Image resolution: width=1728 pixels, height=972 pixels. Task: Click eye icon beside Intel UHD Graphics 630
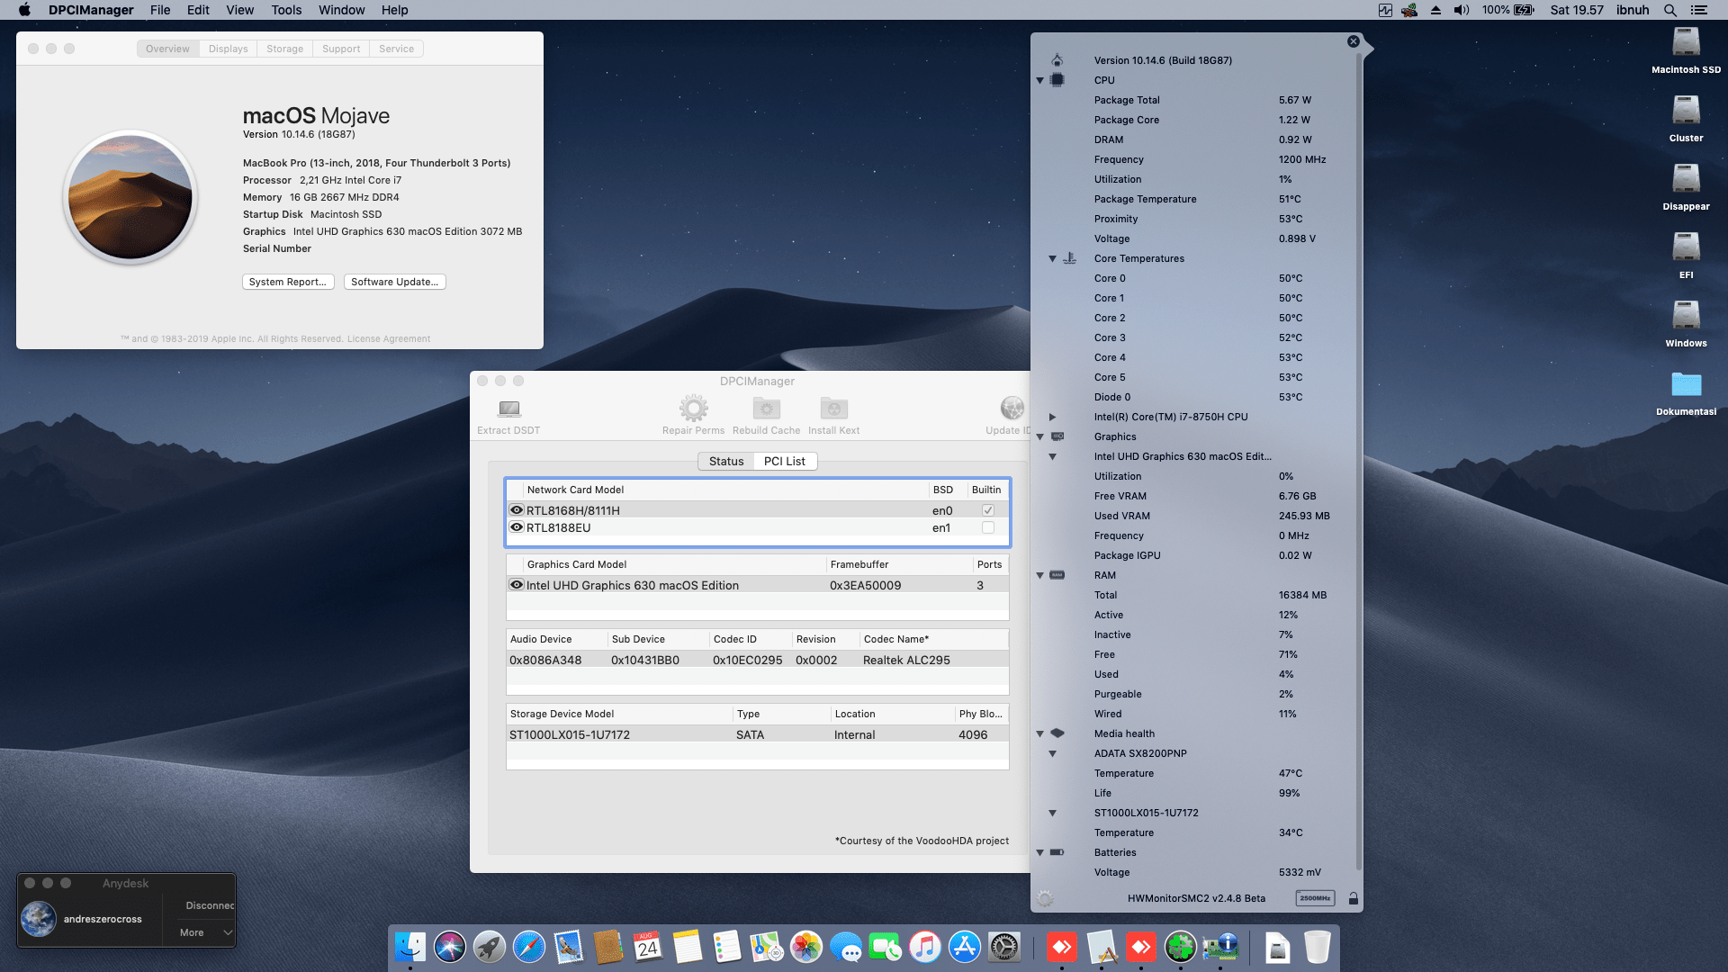tap(517, 584)
